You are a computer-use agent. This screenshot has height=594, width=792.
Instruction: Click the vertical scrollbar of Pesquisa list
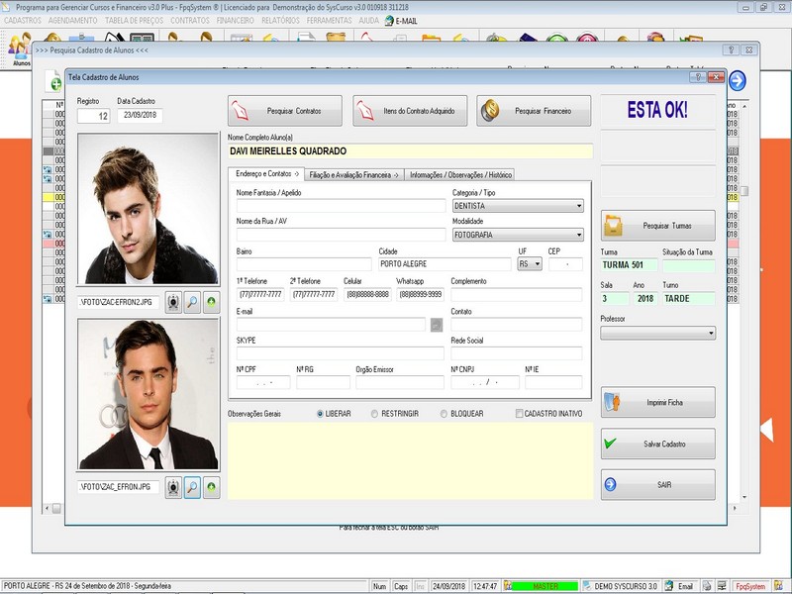pyautogui.click(x=744, y=301)
